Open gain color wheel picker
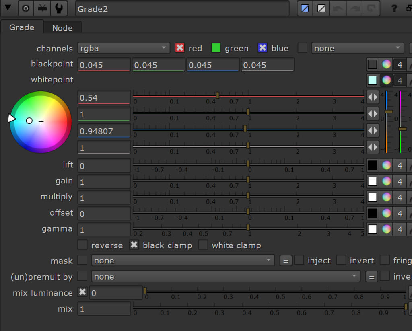This screenshot has width=412, height=331. point(386,181)
